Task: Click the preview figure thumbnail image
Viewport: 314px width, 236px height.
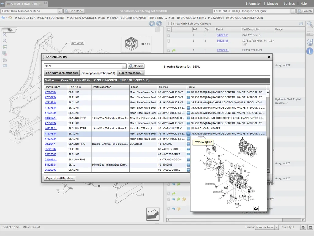Action: [x=228, y=174]
